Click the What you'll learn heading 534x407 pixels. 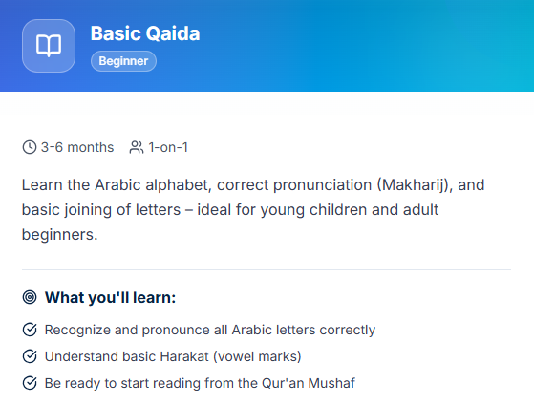click(111, 297)
